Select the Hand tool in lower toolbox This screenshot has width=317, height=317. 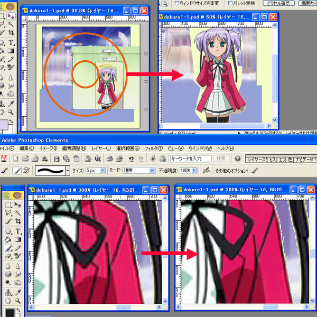click(8, 301)
